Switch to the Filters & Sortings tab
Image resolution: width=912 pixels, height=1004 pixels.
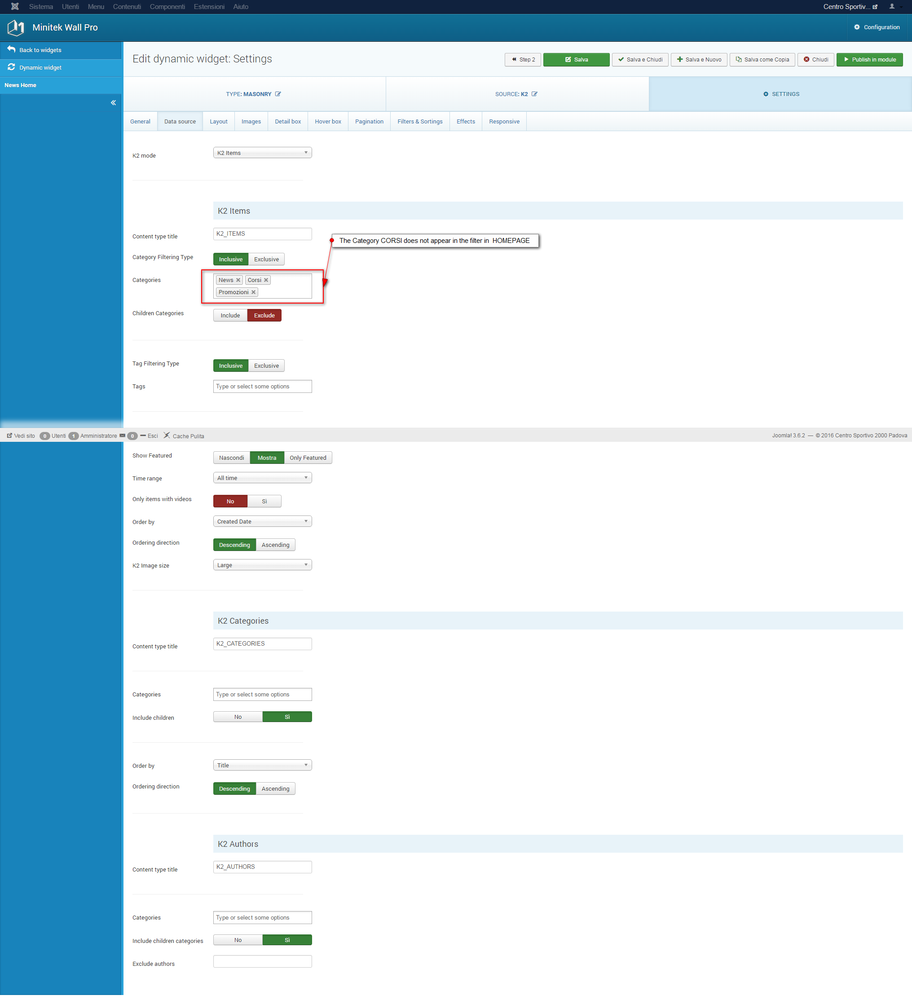point(420,122)
